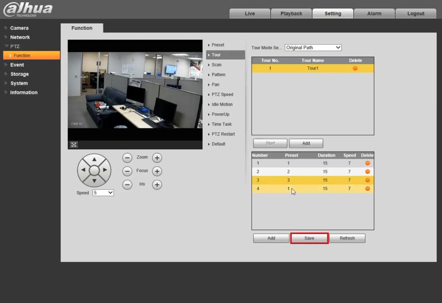Click Add button next to Start
The image size is (442, 303).
(x=306, y=143)
